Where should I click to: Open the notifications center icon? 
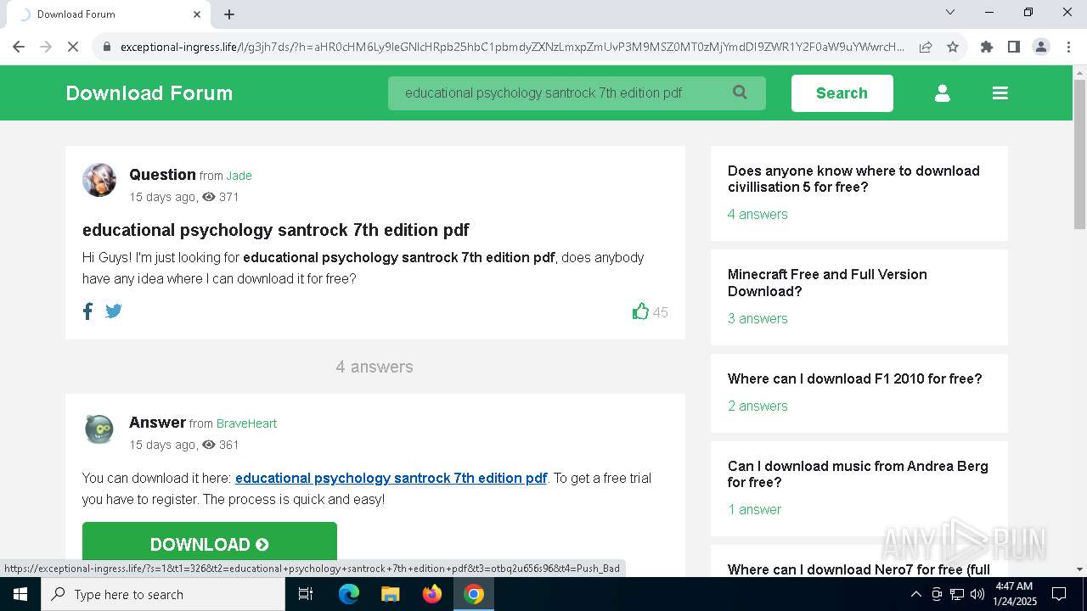[x=1059, y=594]
